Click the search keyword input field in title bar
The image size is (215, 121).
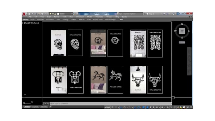point(131,14)
